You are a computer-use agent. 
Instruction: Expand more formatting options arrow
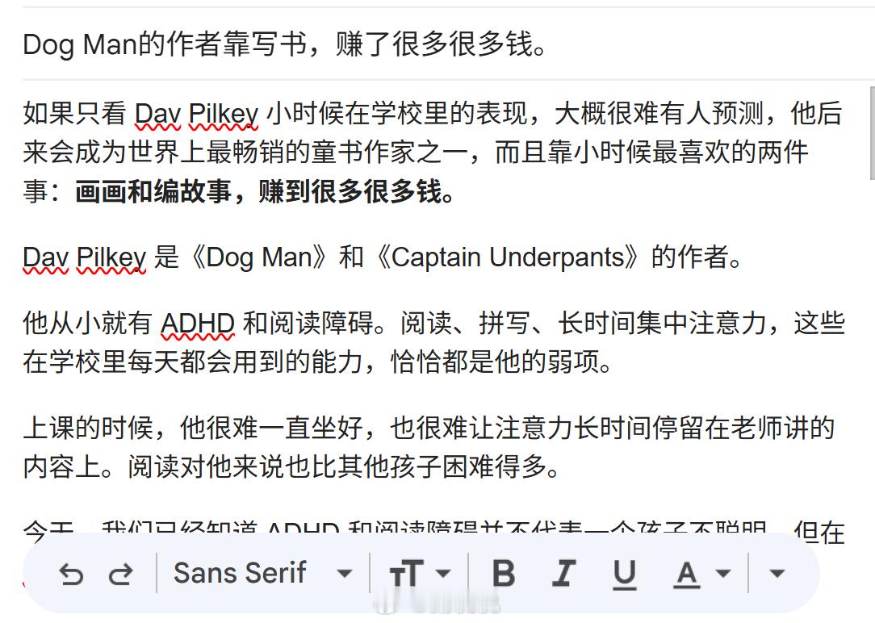tap(777, 573)
